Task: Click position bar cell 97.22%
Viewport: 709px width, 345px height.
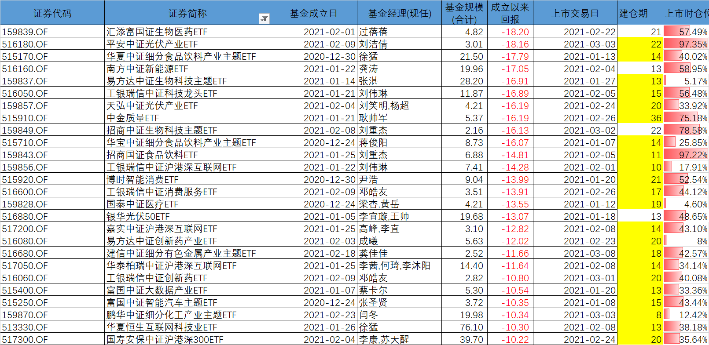Action: pyautogui.click(x=686, y=155)
